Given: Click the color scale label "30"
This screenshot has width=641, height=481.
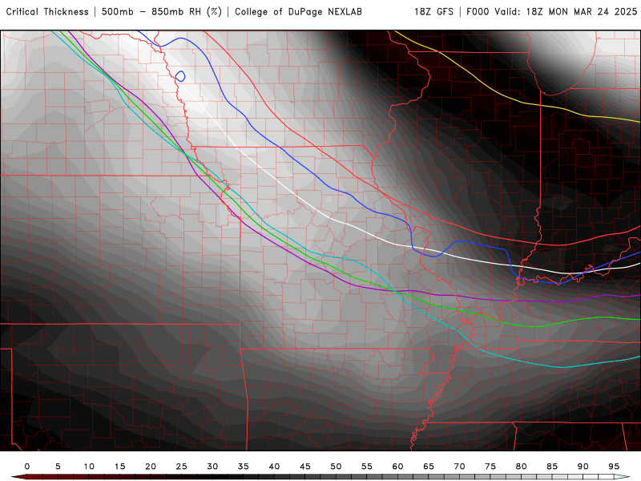Looking at the screenshot, I should coord(212,467).
